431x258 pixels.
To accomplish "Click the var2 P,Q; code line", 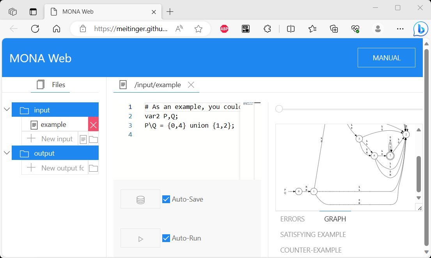I will [161, 116].
